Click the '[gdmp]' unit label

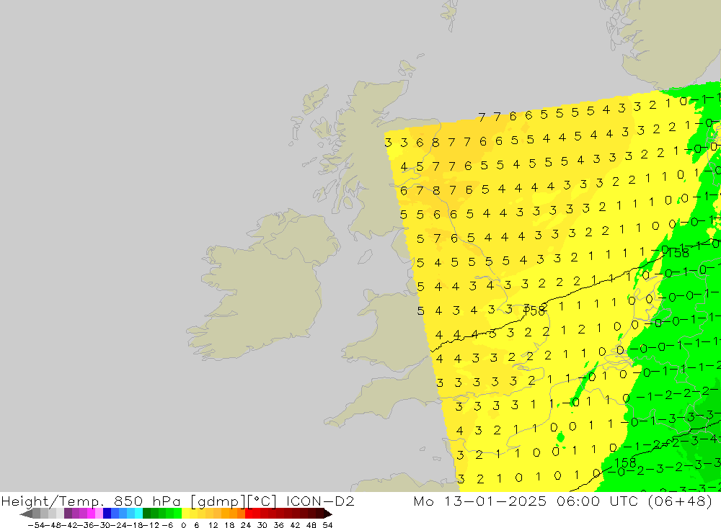[218, 501]
